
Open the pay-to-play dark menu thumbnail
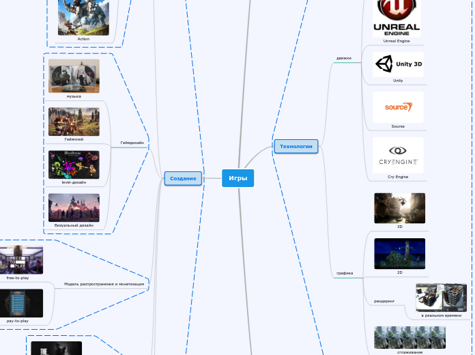pyautogui.click(x=21, y=303)
